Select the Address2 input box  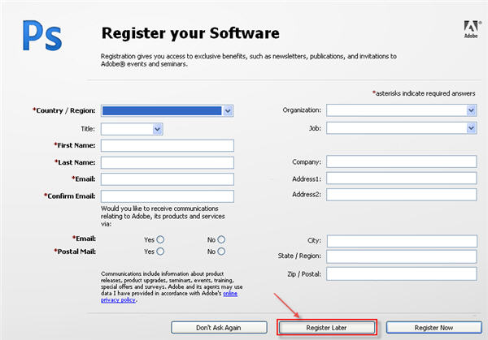(x=402, y=195)
